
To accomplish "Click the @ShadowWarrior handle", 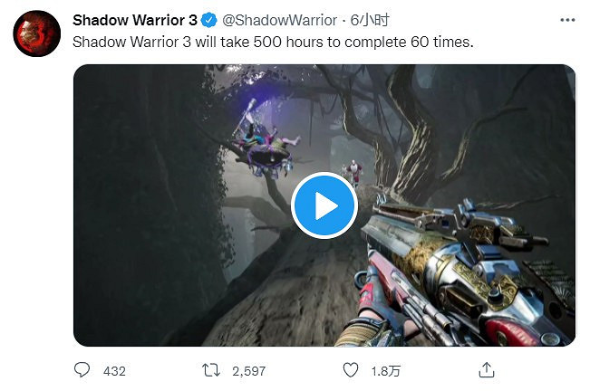I will pos(279,20).
